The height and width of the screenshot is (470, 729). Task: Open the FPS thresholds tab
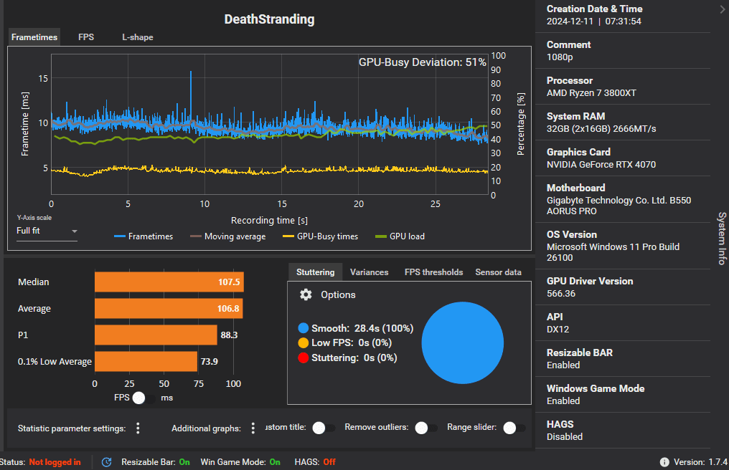[434, 272]
